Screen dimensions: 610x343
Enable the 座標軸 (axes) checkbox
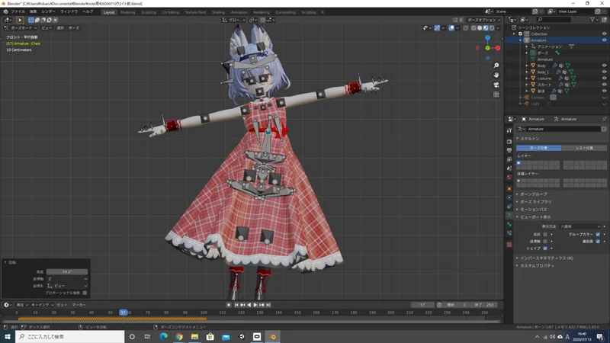pos(545,242)
